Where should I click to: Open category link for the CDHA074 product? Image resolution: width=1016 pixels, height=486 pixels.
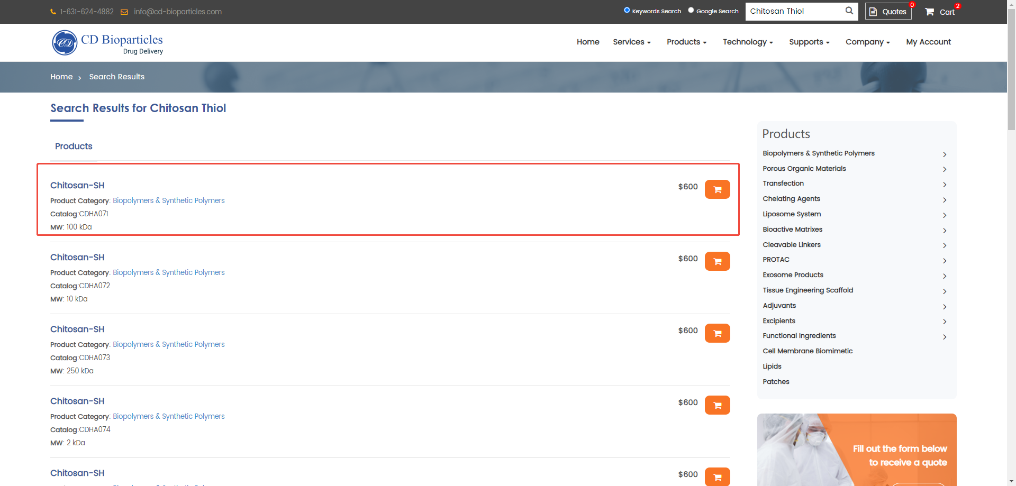[169, 416]
